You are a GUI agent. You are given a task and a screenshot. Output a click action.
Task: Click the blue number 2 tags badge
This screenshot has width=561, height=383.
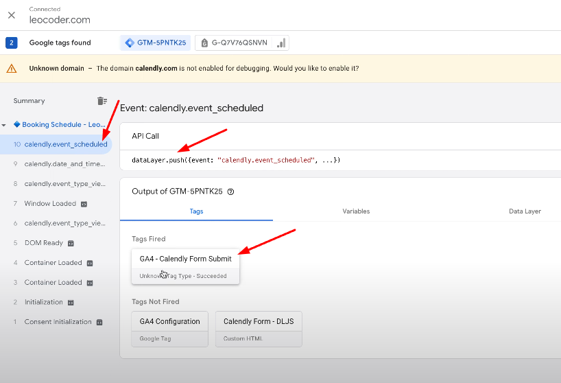(12, 43)
